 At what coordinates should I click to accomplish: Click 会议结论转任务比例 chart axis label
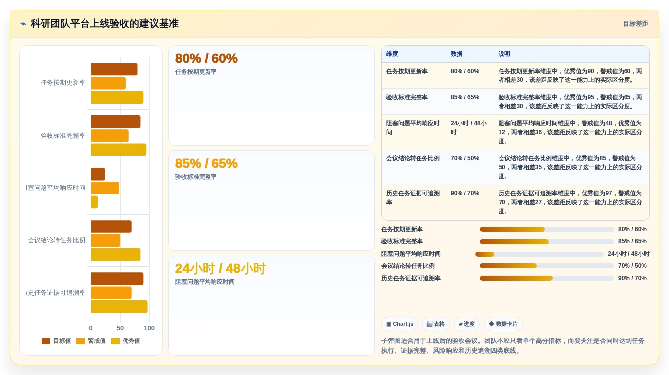tap(56, 240)
